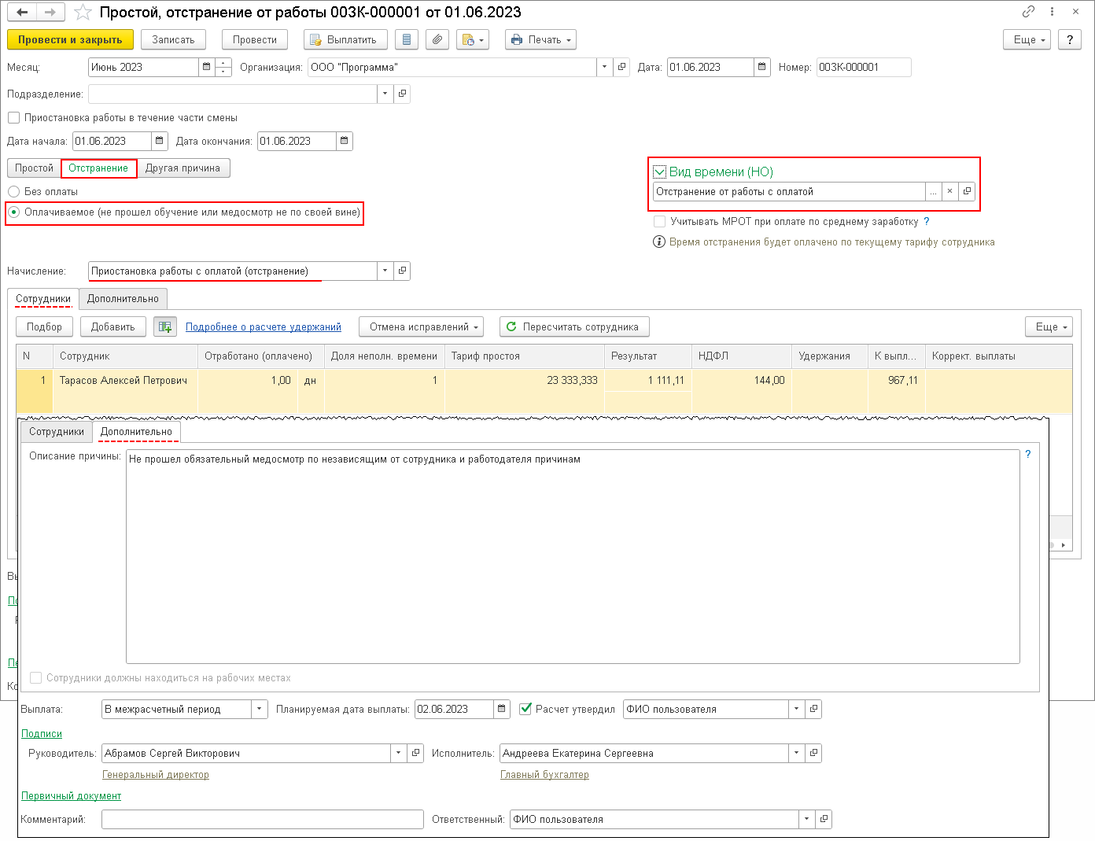Toggle the Вид времени (НО) checkbox
The image size is (1095, 841).
pyautogui.click(x=660, y=172)
